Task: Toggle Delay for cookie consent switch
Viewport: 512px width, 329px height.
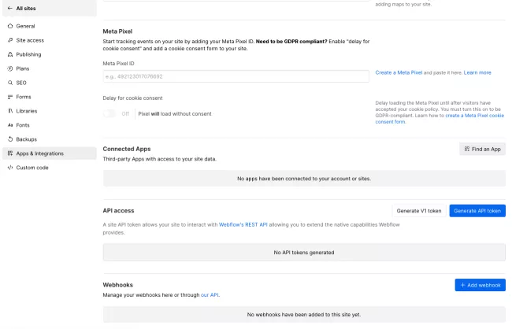Action: coord(109,113)
